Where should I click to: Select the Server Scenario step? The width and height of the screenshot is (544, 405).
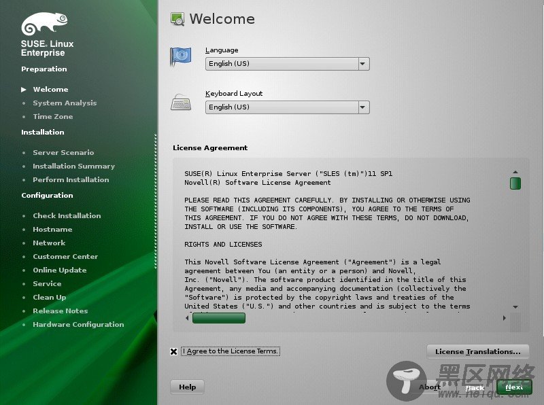63,153
